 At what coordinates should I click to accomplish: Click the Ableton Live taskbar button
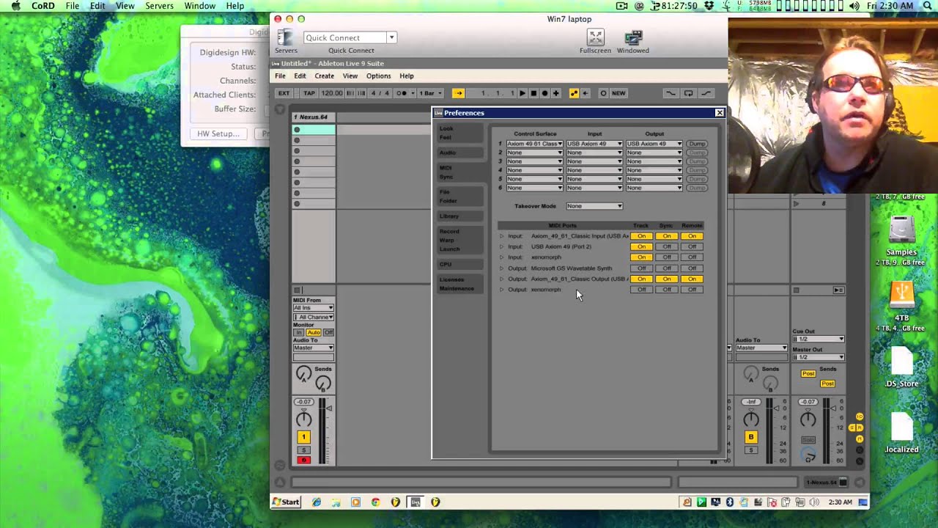point(416,502)
